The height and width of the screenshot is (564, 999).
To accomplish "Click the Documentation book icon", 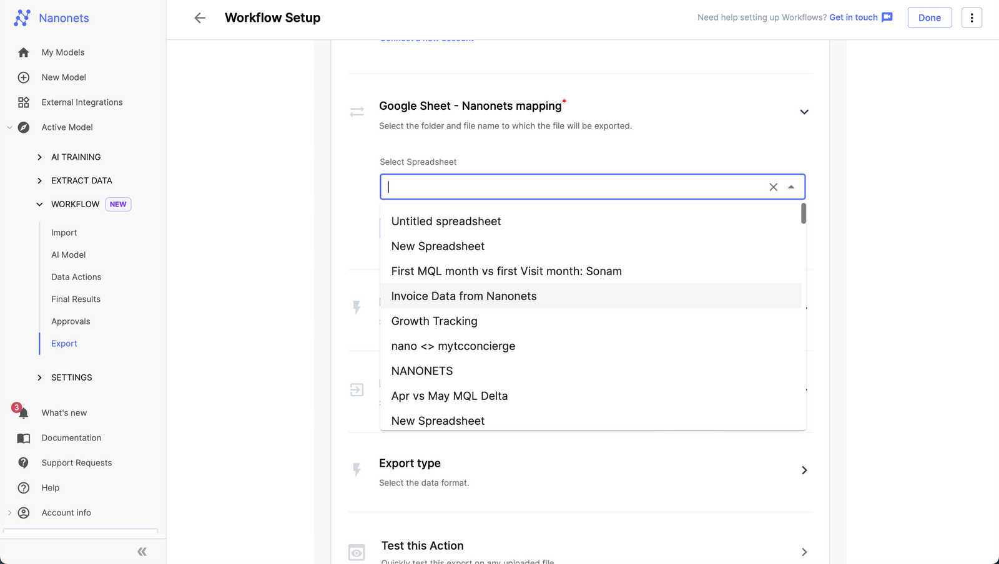I will click(x=24, y=438).
